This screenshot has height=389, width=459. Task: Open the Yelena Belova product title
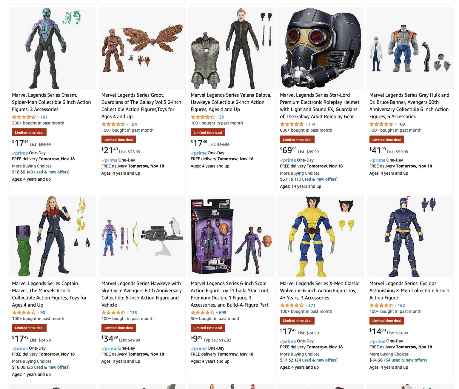coord(231,102)
